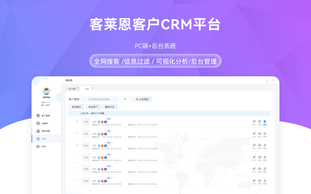The image size is (311, 194).
Task: Delete the second result with trash icon
Action: (265, 133)
